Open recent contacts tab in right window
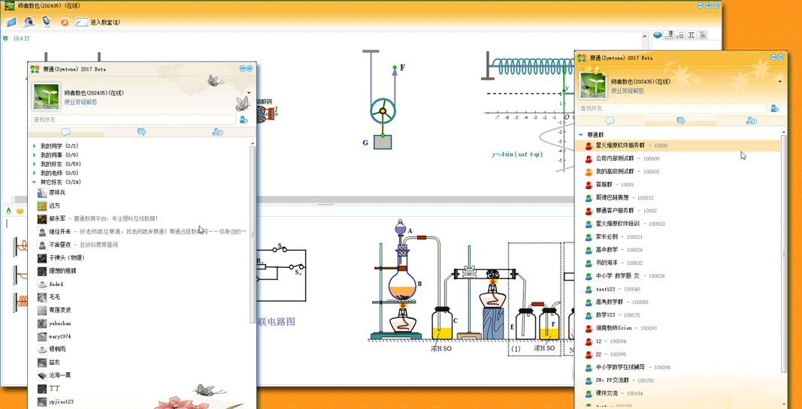802x409 pixels. pos(751,121)
